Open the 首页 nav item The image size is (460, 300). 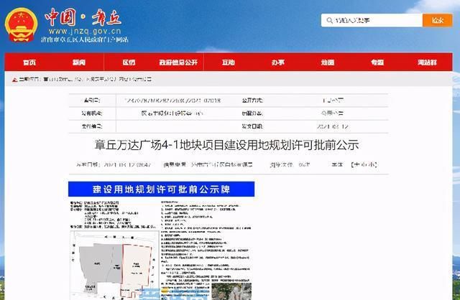pyautogui.click(x=29, y=62)
